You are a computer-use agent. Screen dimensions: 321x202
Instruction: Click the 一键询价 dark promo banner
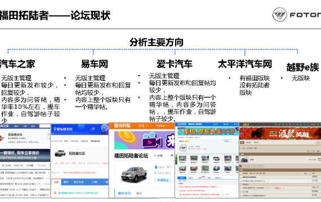[x=25, y=155]
